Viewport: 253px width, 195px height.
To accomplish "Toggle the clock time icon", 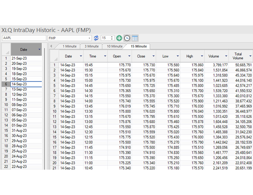I will click(127, 38).
